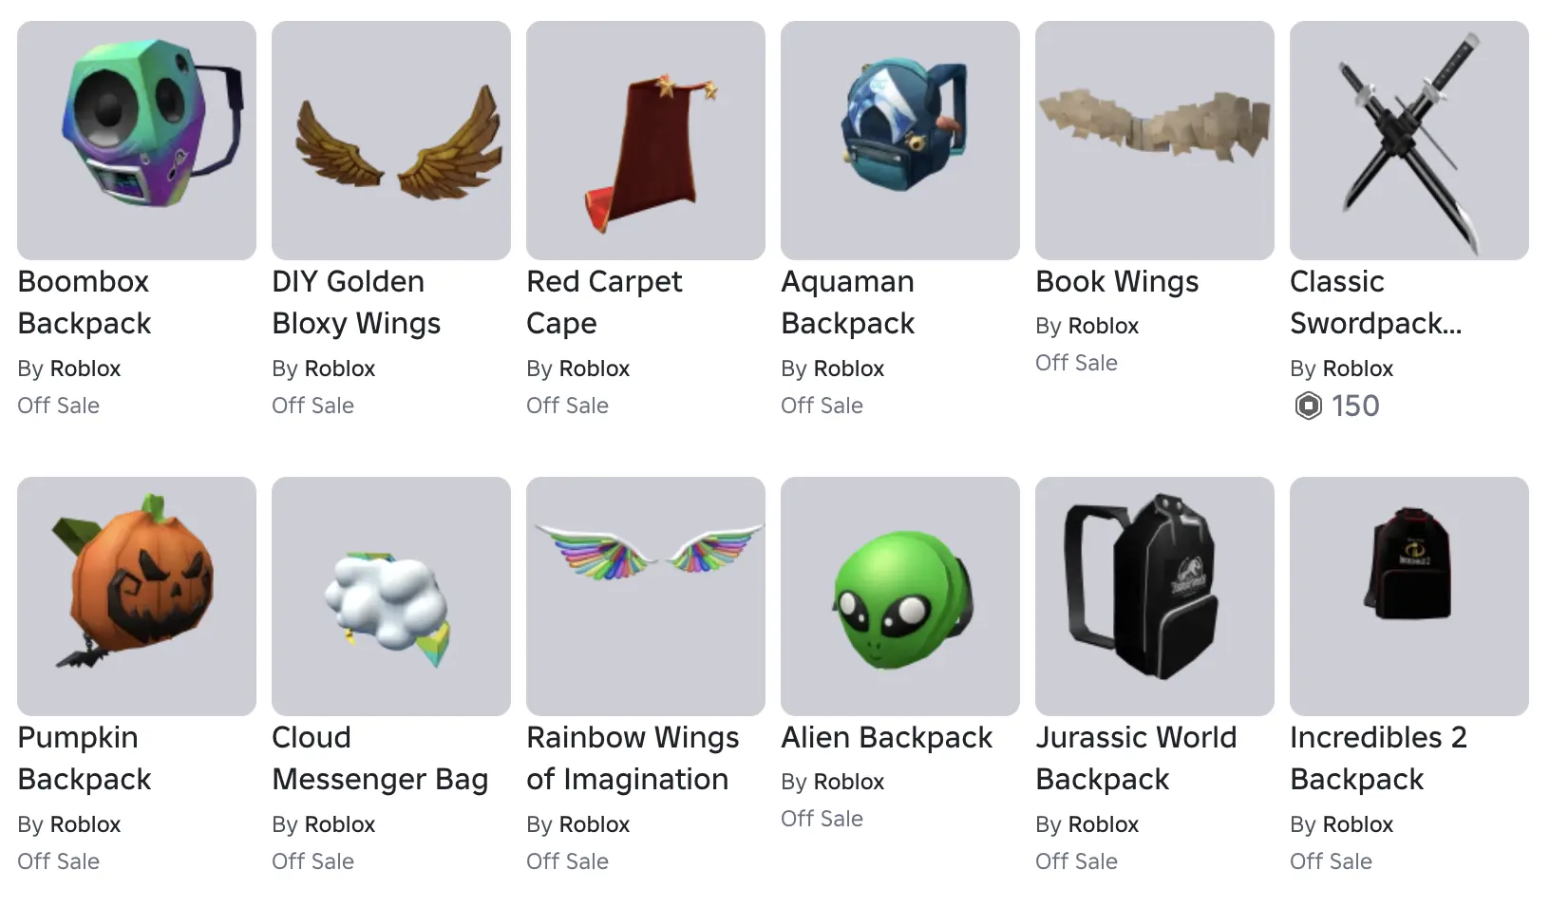
Task: Open the Jurassic World Backpack image
Action: [1155, 596]
